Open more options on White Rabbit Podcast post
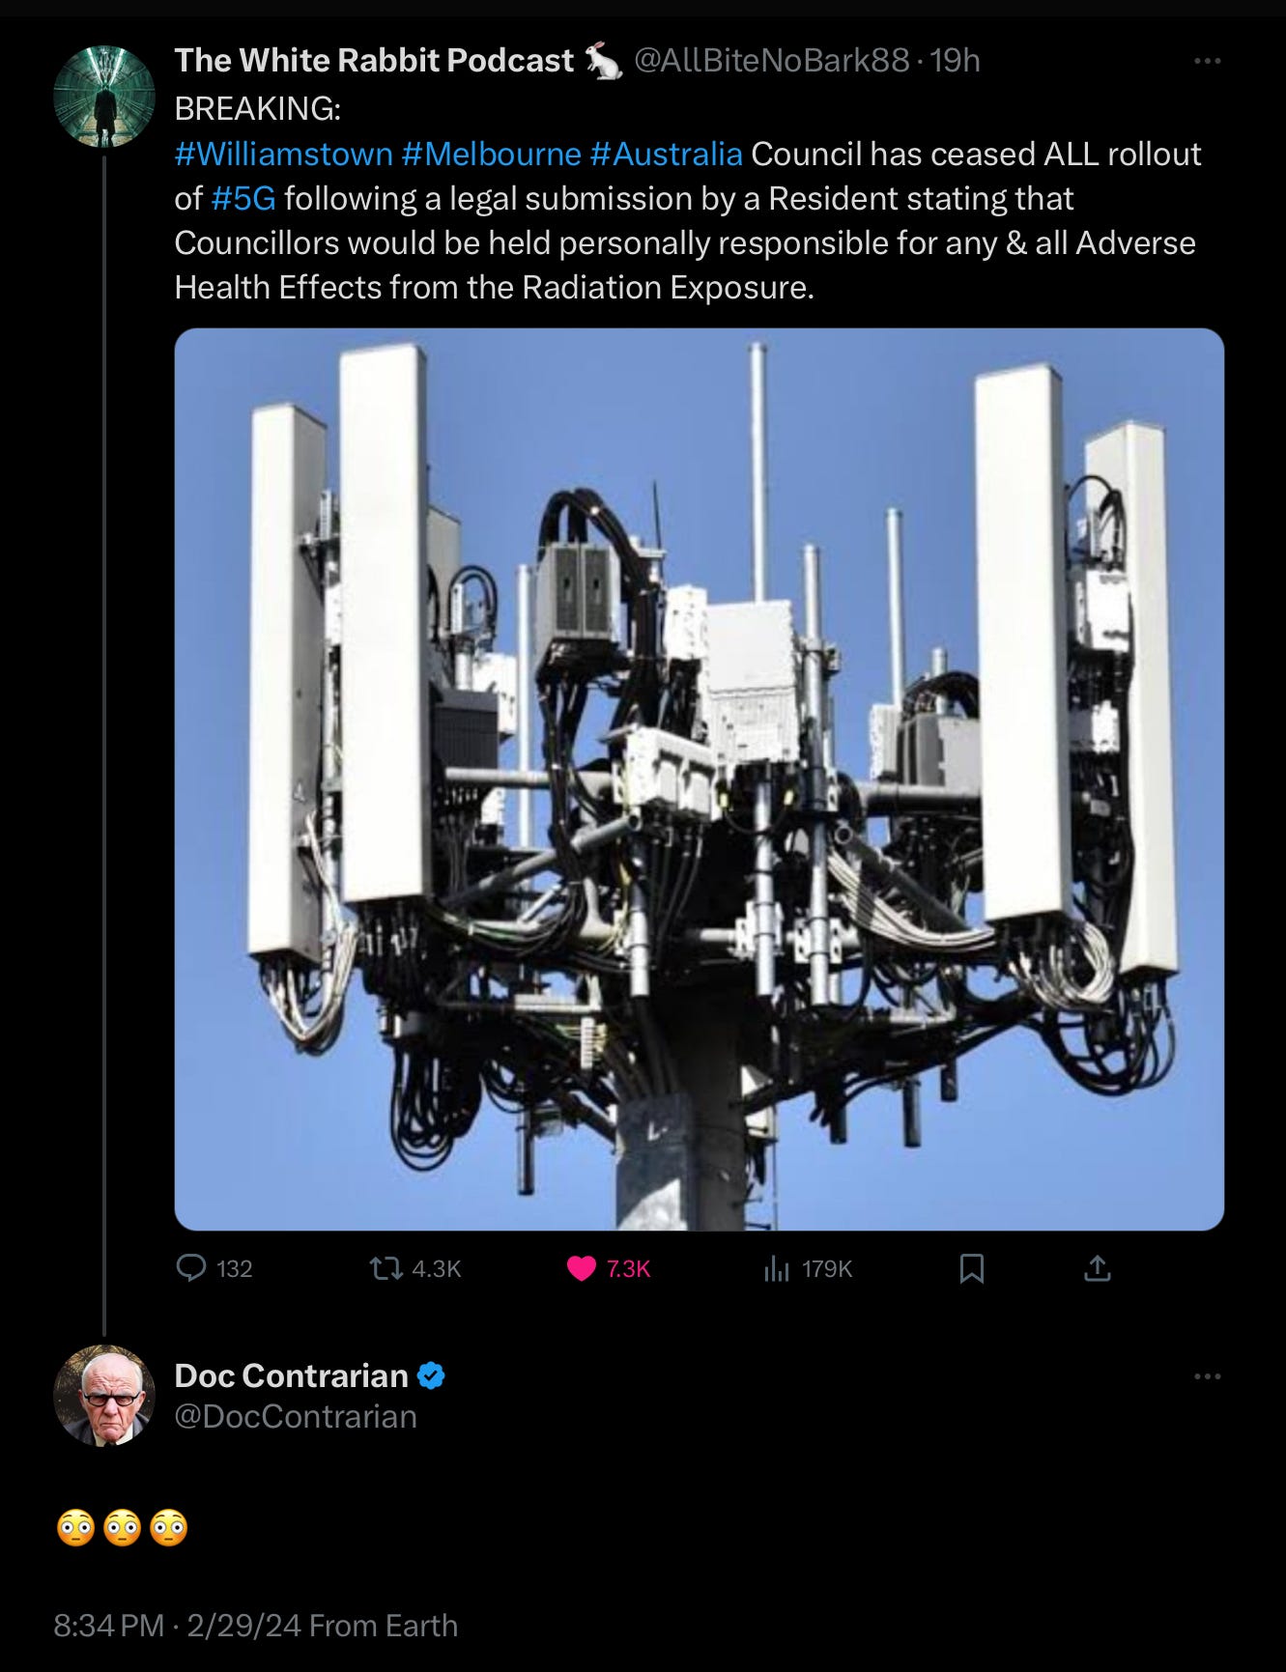The width and height of the screenshot is (1286, 1672). pyautogui.click(x=1208, y=61)
